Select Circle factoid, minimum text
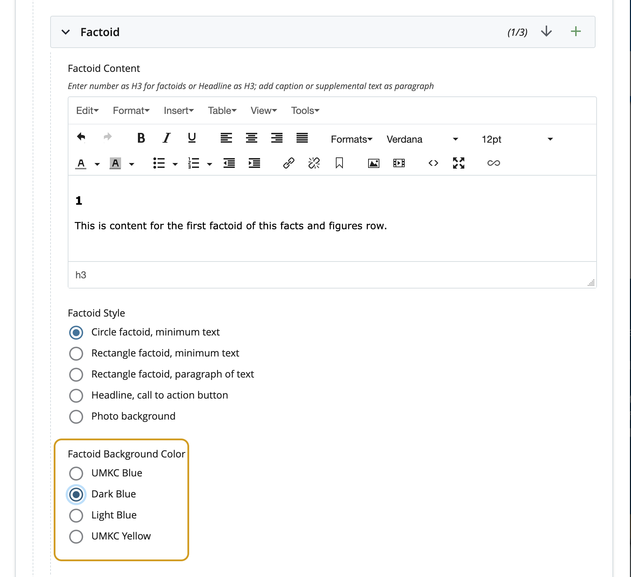Screen dimensions: 631x577 (76, 333)
